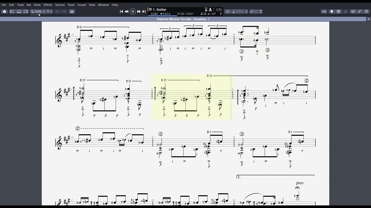Open the File menu
The width and height of the screenshot is (371, 208).
point(4,5)
